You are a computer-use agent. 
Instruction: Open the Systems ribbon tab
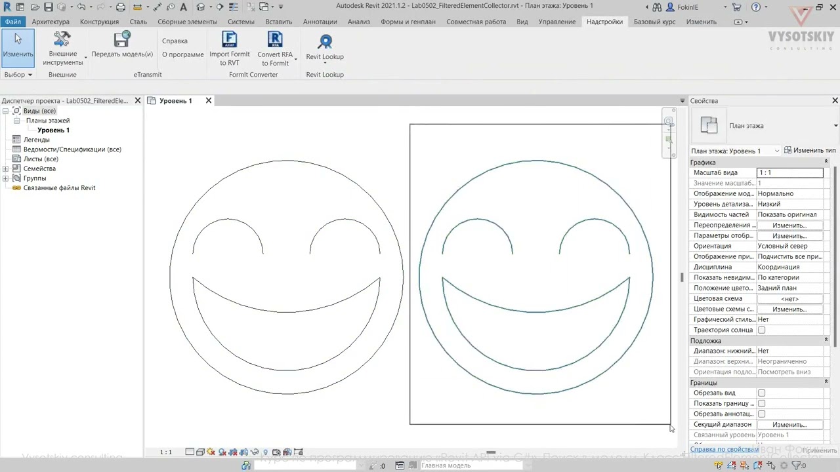[241, 22]
